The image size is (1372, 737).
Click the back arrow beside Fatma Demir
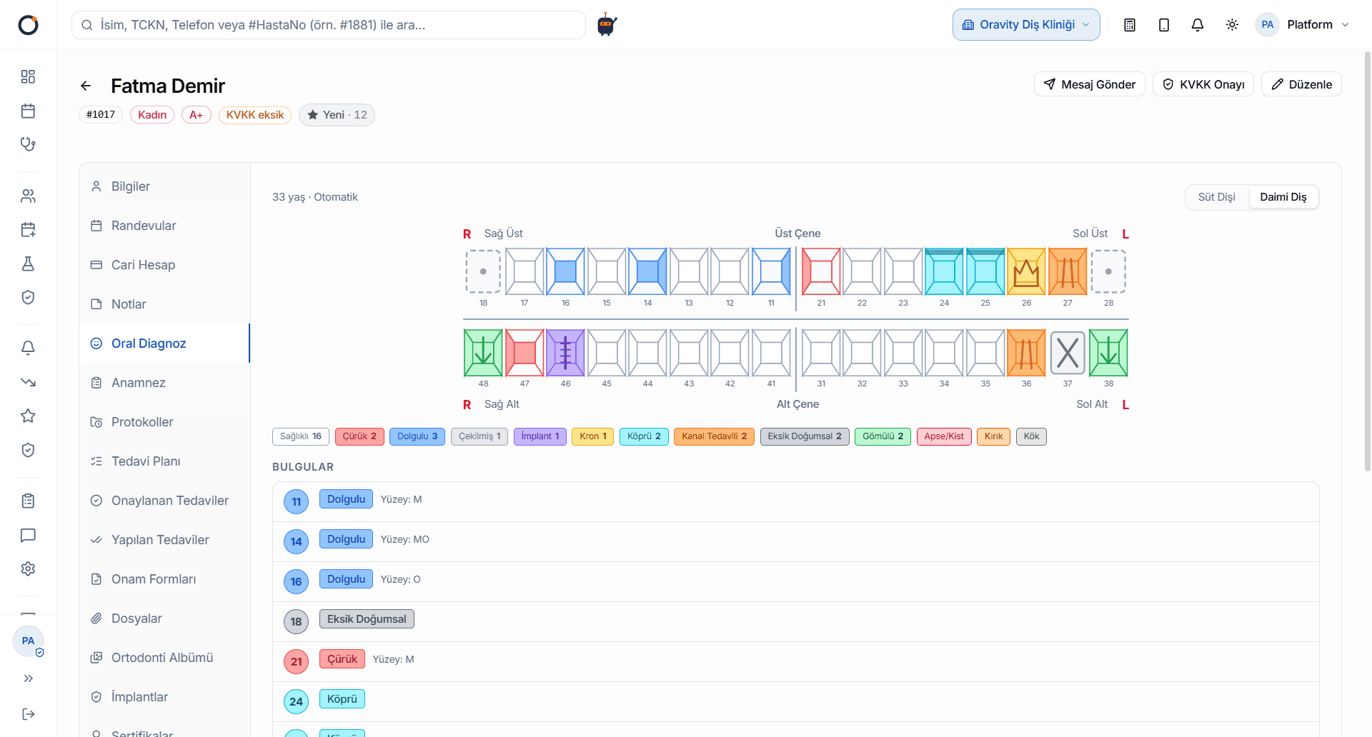[86, 86]
